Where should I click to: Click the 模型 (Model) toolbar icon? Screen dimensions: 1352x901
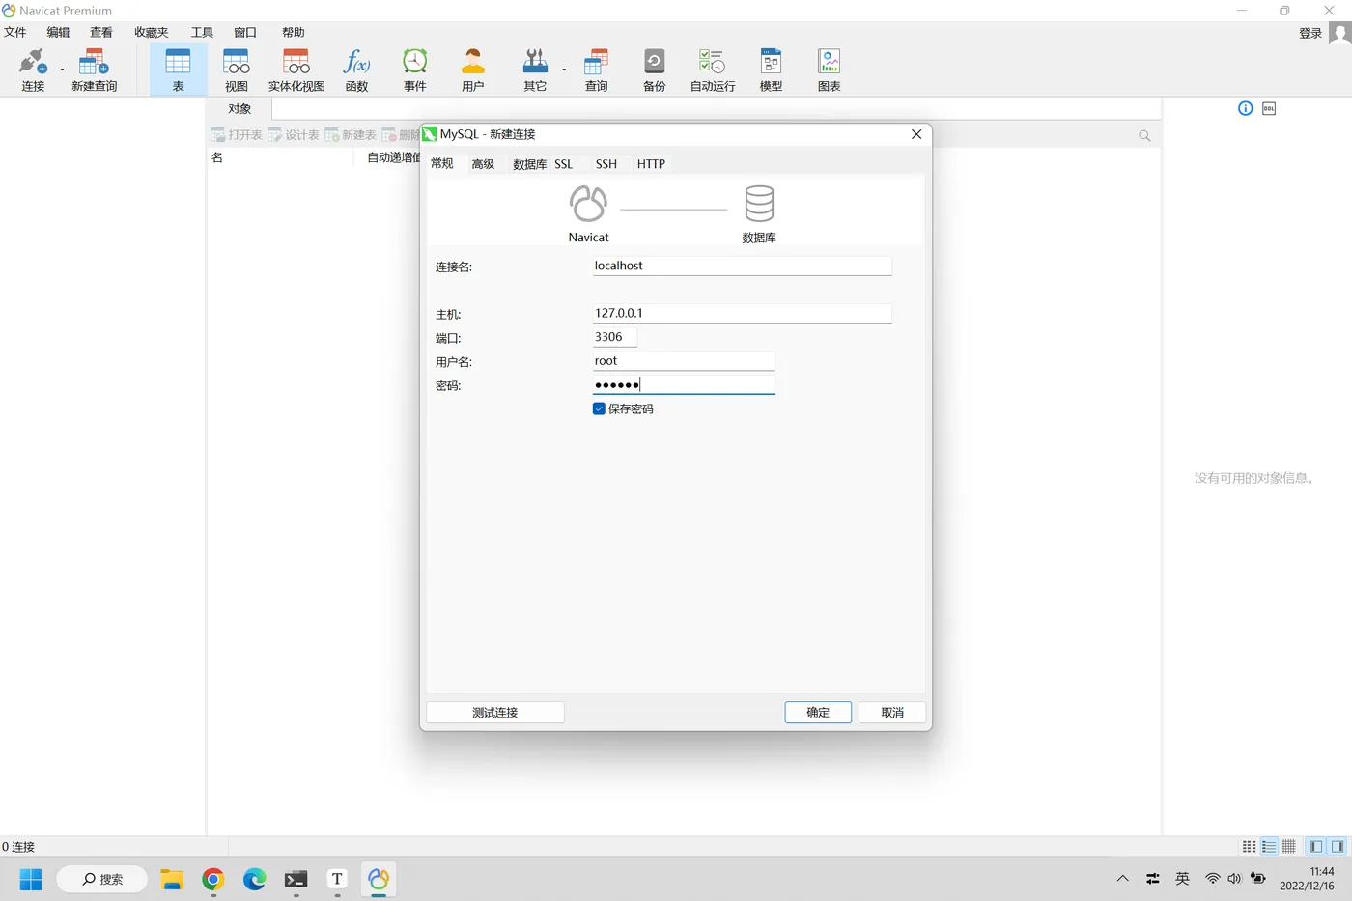[x=771, y=70]
